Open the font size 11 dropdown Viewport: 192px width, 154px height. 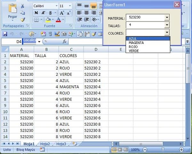[70, 6]
